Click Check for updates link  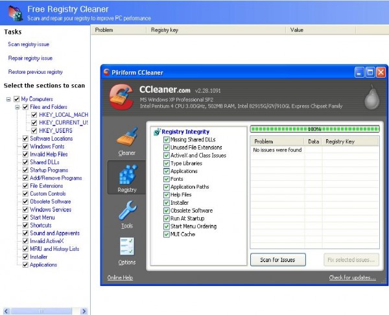[352, 277]
